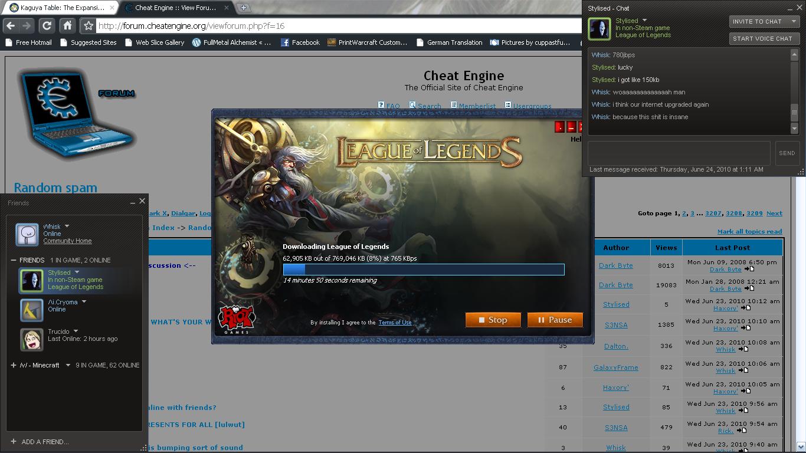Open the Pictures by cuppastfu bookmark
The width and height of the screenshot is (806, 453).
[x=530, y=42]
